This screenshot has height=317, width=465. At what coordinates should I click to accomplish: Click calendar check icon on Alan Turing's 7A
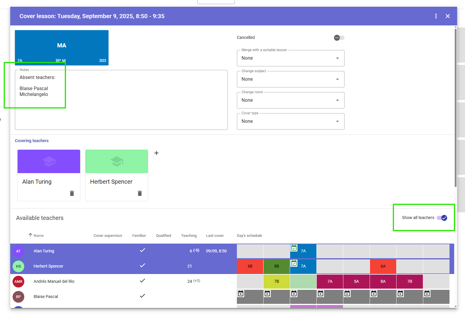tap(294, 248)
